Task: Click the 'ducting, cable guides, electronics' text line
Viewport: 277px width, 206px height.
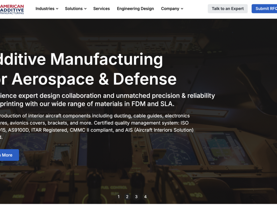Action: 95,116
